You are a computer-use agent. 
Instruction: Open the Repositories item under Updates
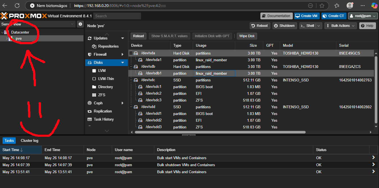[x=108, y=46]
